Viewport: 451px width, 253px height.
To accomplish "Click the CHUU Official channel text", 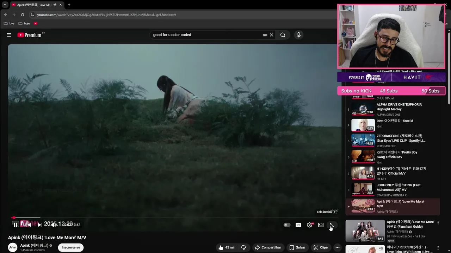I will click(x=385, y=98).
